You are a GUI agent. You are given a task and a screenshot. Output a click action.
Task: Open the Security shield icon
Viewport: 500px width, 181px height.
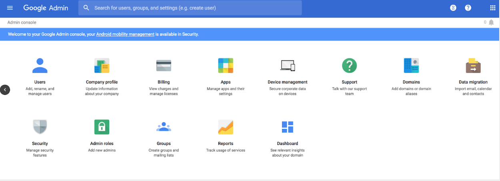click(40, 127)
